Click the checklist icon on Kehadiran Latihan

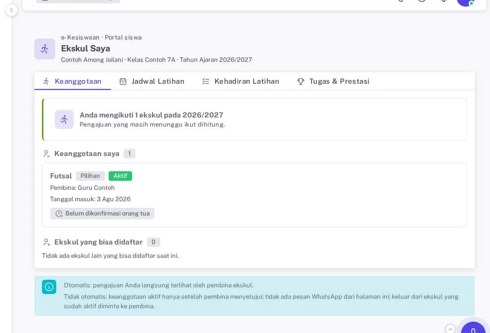(x=205, y=81)
